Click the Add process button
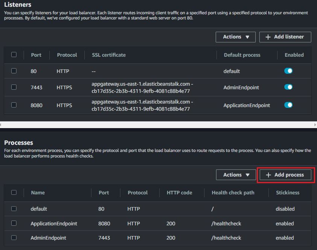This screenshot has width=317, height=250. pos(285,175)
